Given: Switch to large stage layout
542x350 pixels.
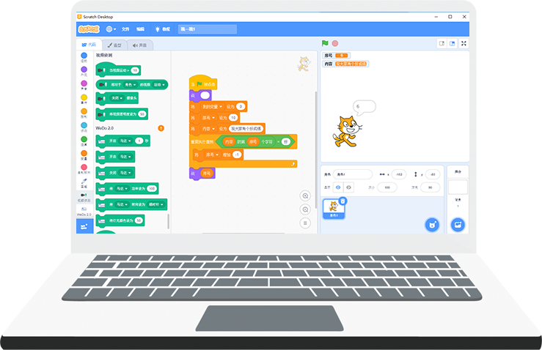Looking at the screenshot, I should [x=452, y=43].
